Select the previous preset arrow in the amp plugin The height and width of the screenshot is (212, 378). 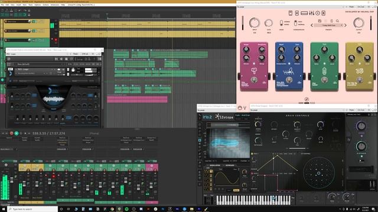click(312, 25)
